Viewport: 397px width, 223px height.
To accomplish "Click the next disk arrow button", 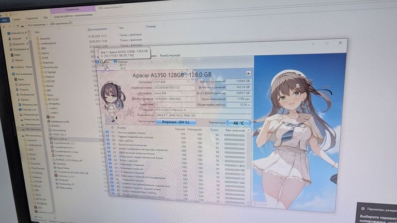I will pos(249,73).
